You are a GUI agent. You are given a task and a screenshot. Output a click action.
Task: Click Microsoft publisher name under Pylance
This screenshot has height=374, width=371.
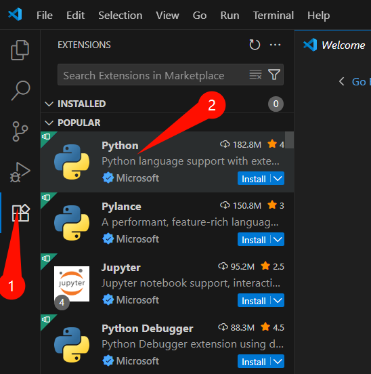click(x=137, y=239)
